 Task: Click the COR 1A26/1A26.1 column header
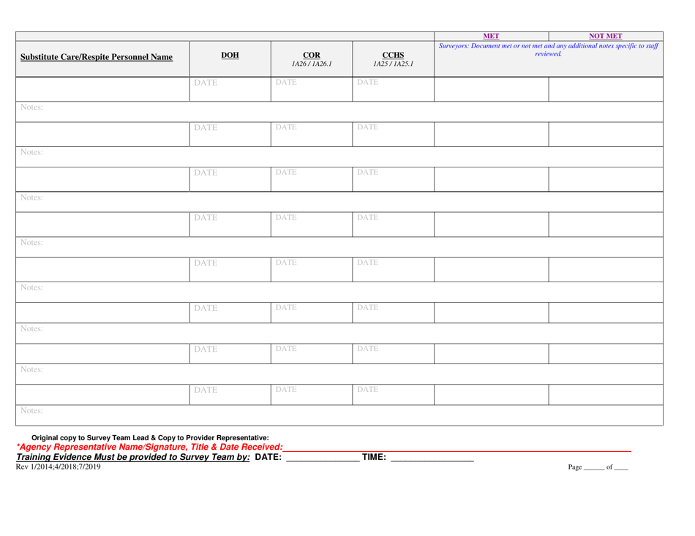click(313, 57)
